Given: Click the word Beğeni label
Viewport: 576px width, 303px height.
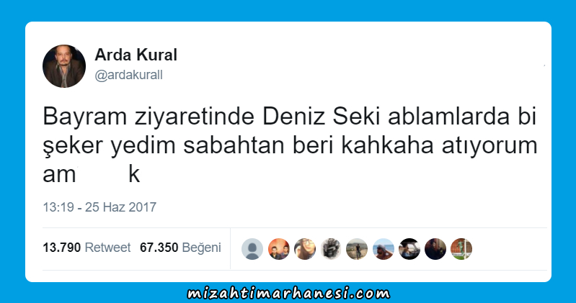Looking at the screenshot, I should click(x=202, y=248).
